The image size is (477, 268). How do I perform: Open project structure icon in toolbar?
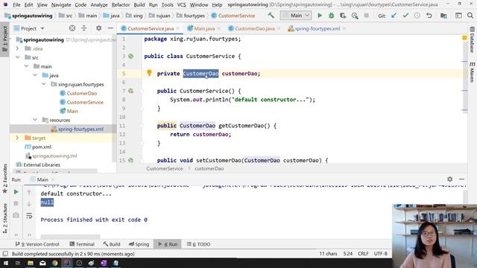click(x=443, y=16)
